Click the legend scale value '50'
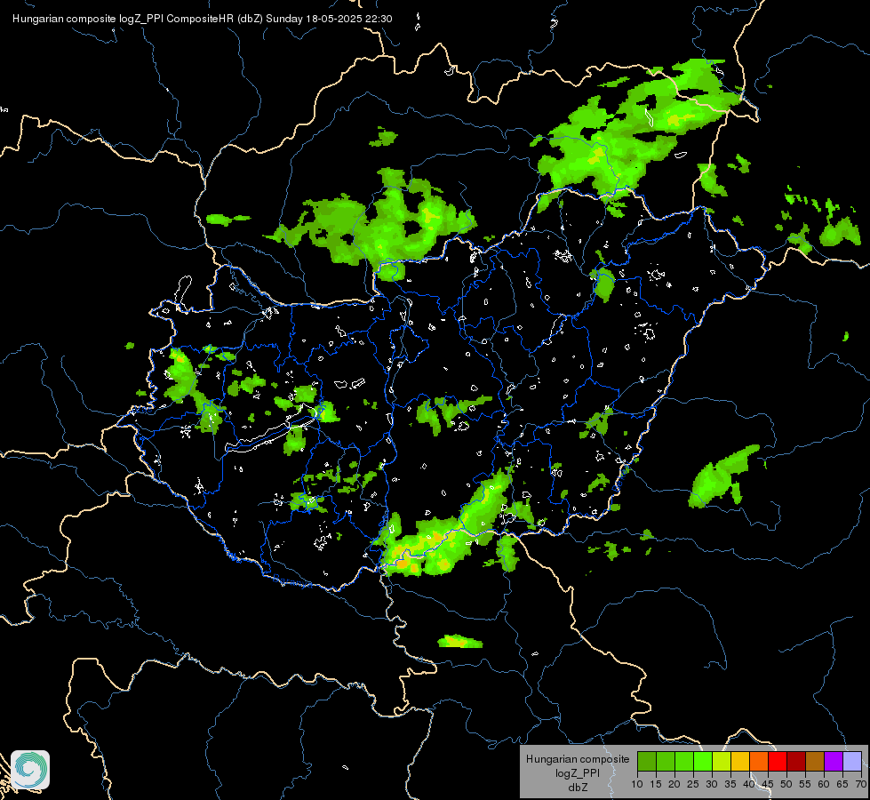The image size is (870, 800). [x=786, y=785]
